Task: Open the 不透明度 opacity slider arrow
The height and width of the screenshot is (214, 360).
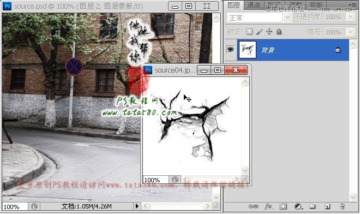Action: (x=350, y=17)
